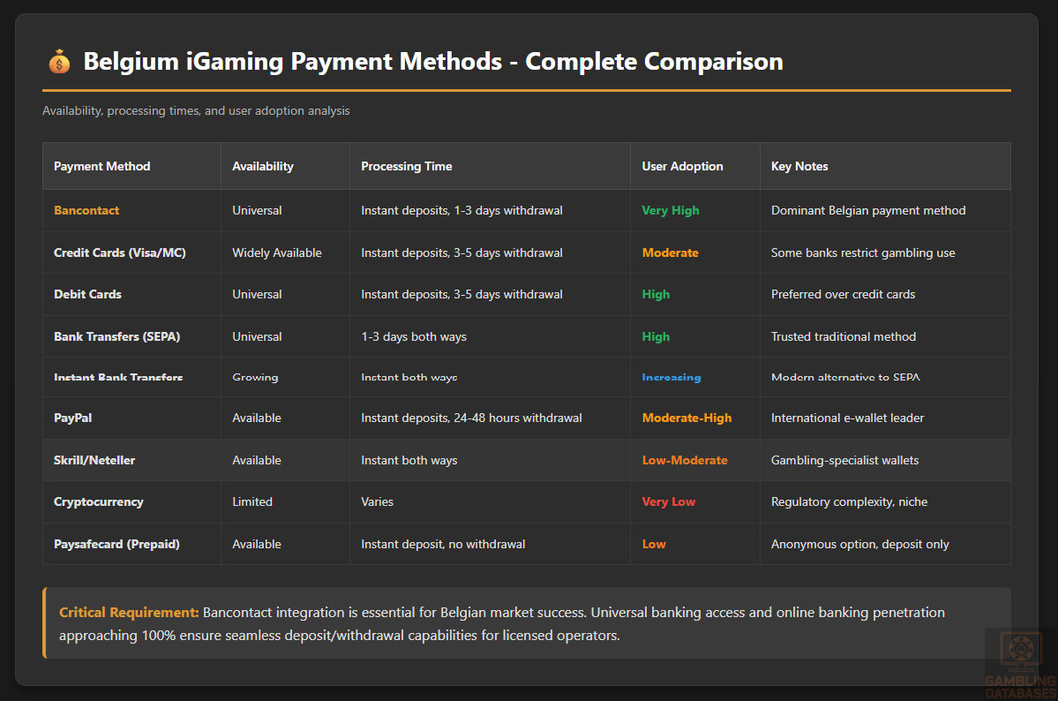The height and width of the screenshot is (701, 1058).
Task: Select the Debit Cards row label
Action: [88, 294]
